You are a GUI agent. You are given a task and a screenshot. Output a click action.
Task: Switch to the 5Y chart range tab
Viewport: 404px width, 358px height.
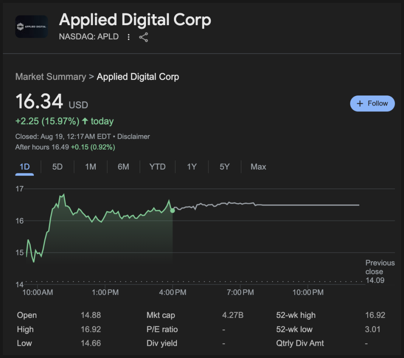pos(225,167)
